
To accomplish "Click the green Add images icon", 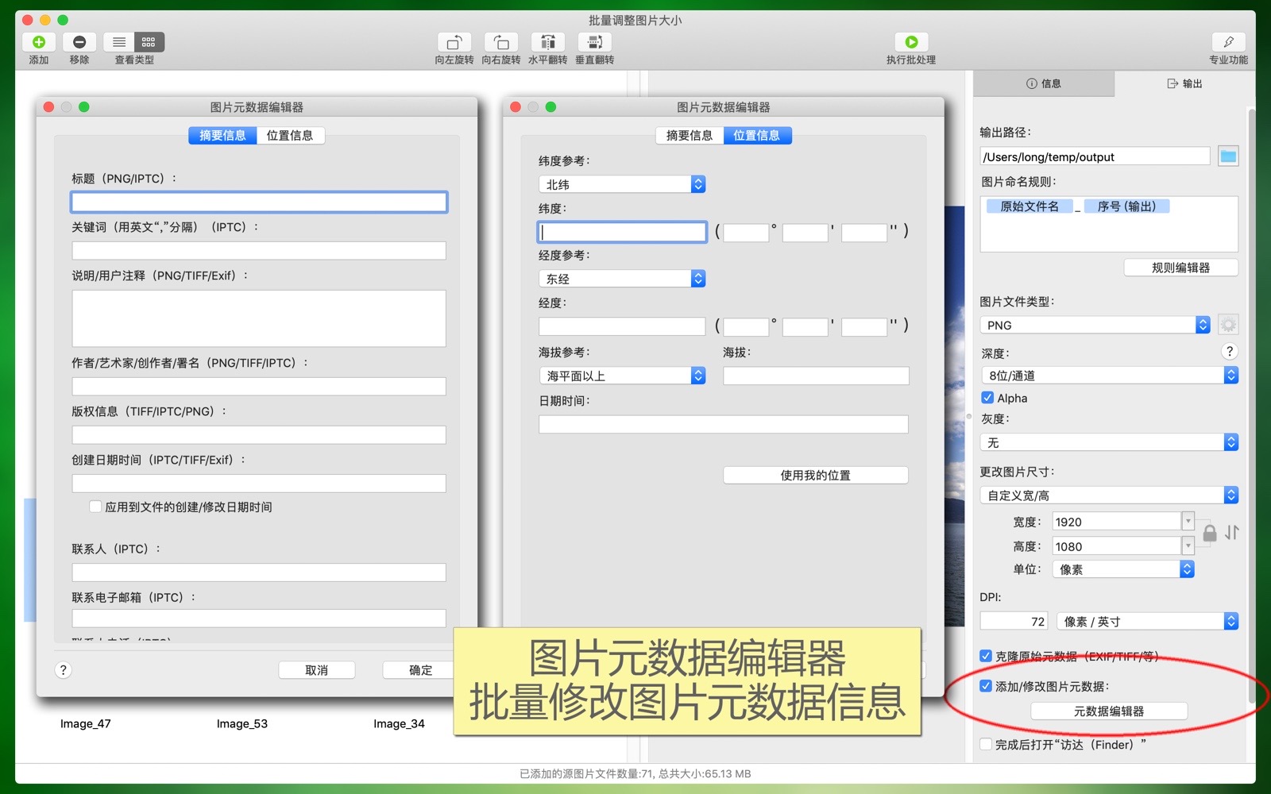I will 38,42.
